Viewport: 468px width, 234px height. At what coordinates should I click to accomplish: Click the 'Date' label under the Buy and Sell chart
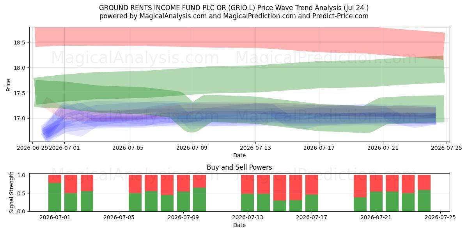[x=239, y=225]
